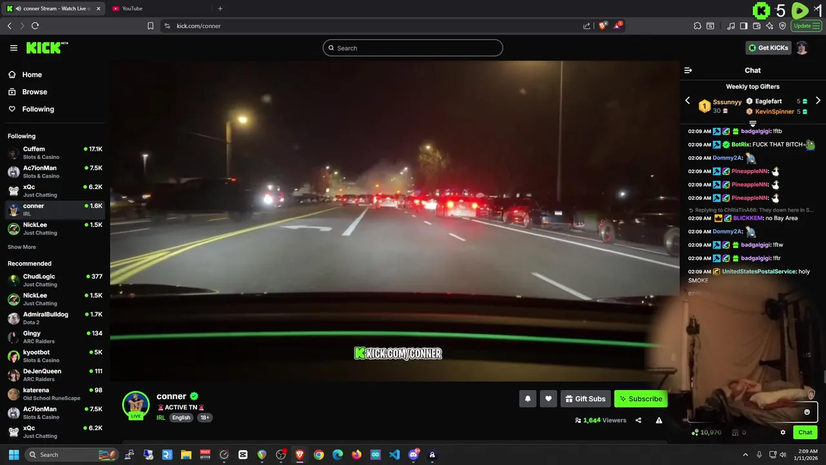This screenshot has height=465, width=826.
Task: Open kyootbot recommended channel
Action: pos(55,356)
